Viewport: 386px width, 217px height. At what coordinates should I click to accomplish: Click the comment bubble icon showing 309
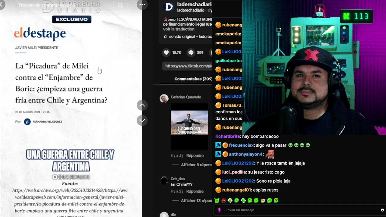(191, 52)
